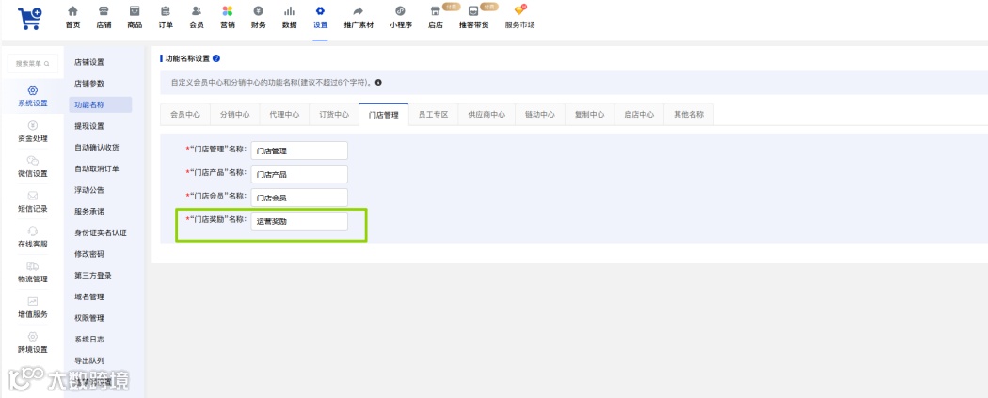Click the info icon after the hint text
Image resolution: width=988 pixels, height=398 pixels.
378,83
